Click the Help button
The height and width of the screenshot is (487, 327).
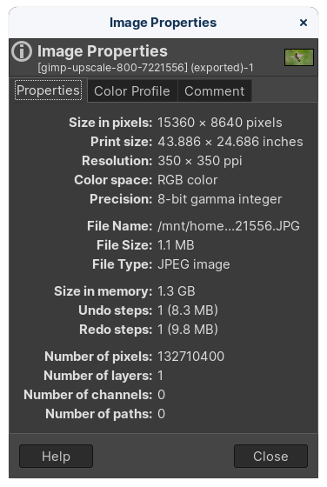pyautogui.click(x=56, y=457)
